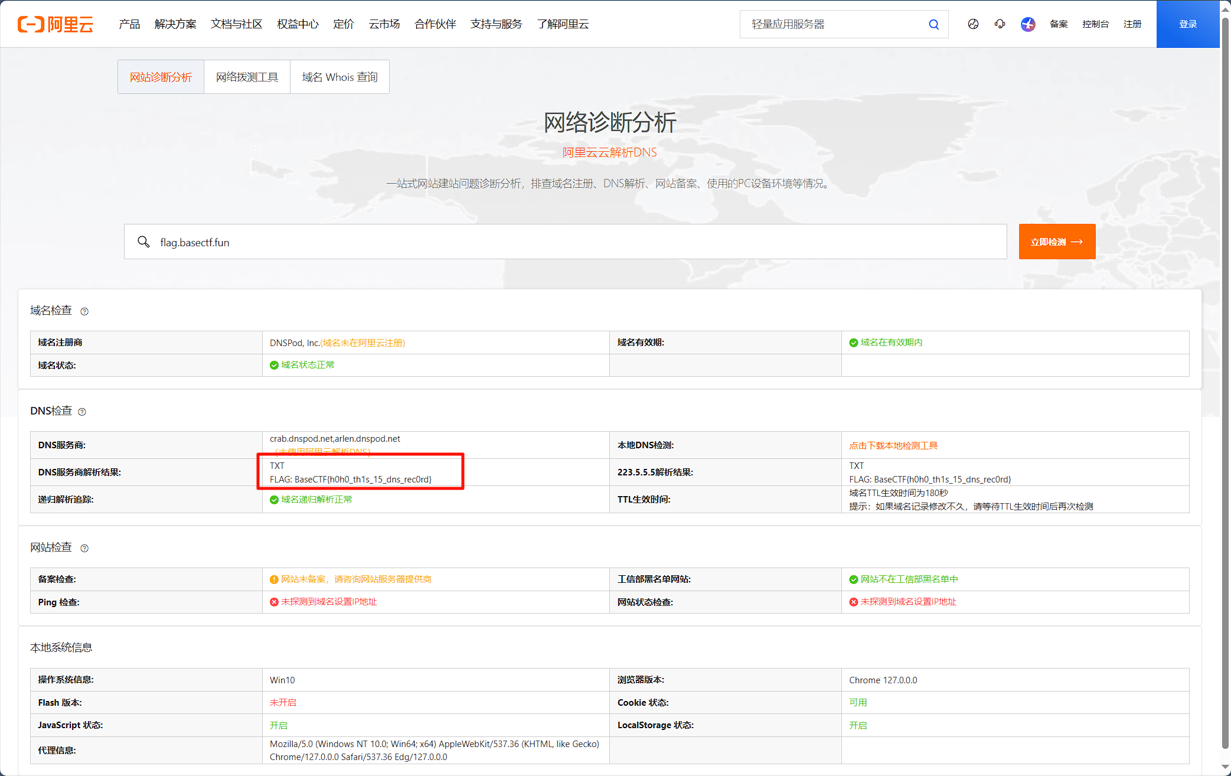Click the Cookie 状态 可用 value

[858, 703]
